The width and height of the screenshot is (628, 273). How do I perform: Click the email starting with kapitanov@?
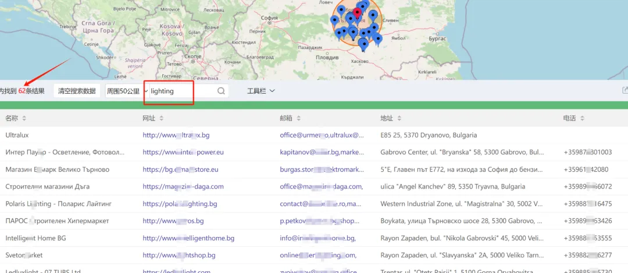point(322,153)
